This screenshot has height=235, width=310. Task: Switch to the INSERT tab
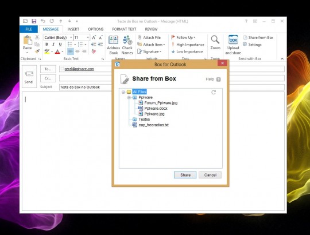73,29
